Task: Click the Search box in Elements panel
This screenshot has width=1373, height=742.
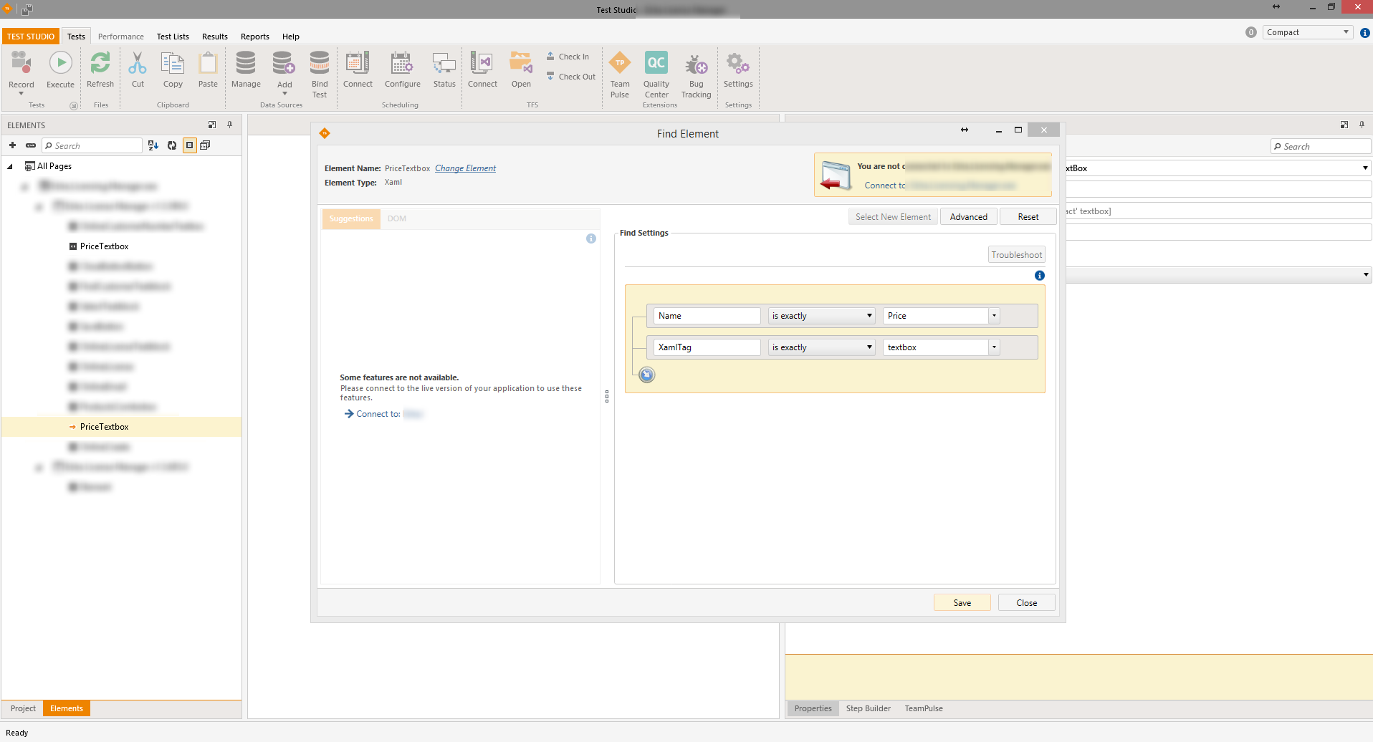Action: tap(92, 145)
